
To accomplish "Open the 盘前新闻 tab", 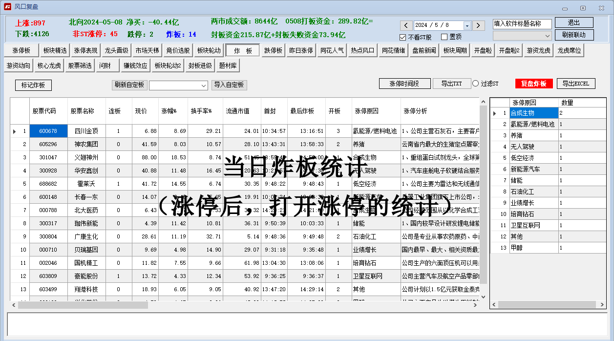I will [x=424, y=50].
